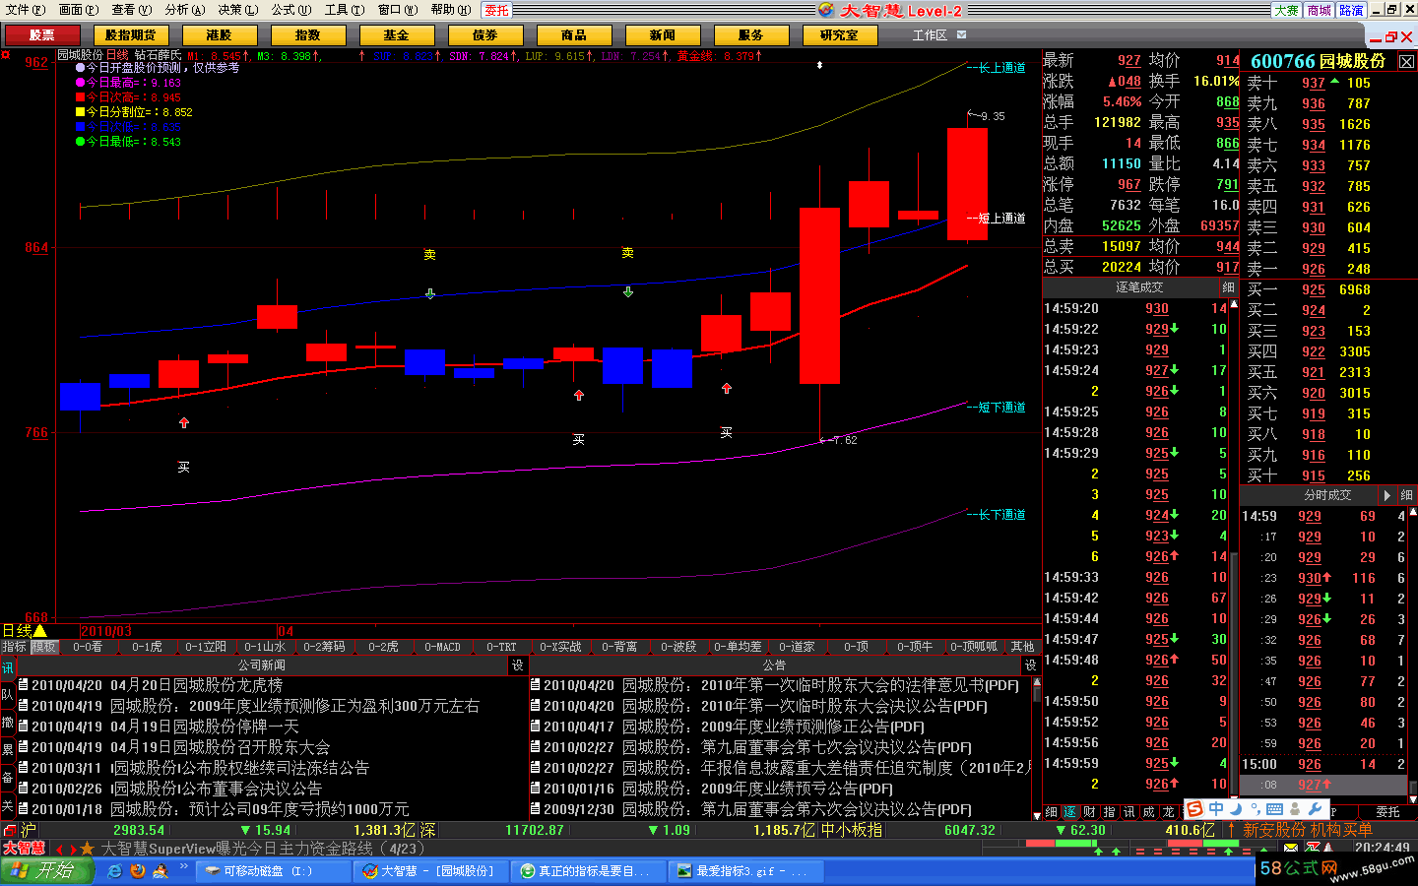Click scroll-up arrow of the 公告 list
This screenshot has width=1418, height=886.
tap(1037, 681)
